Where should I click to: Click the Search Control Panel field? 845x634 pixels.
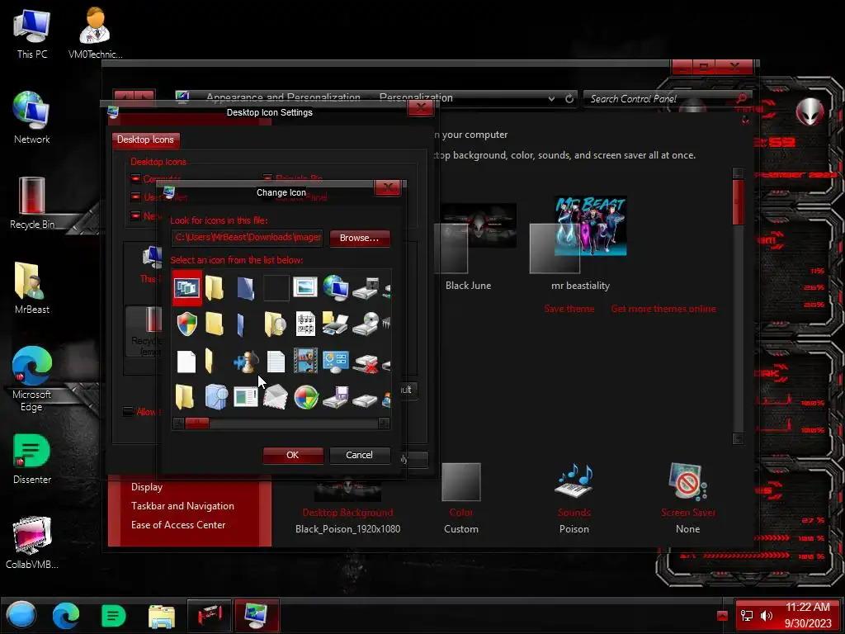click(x=660, y=99)
